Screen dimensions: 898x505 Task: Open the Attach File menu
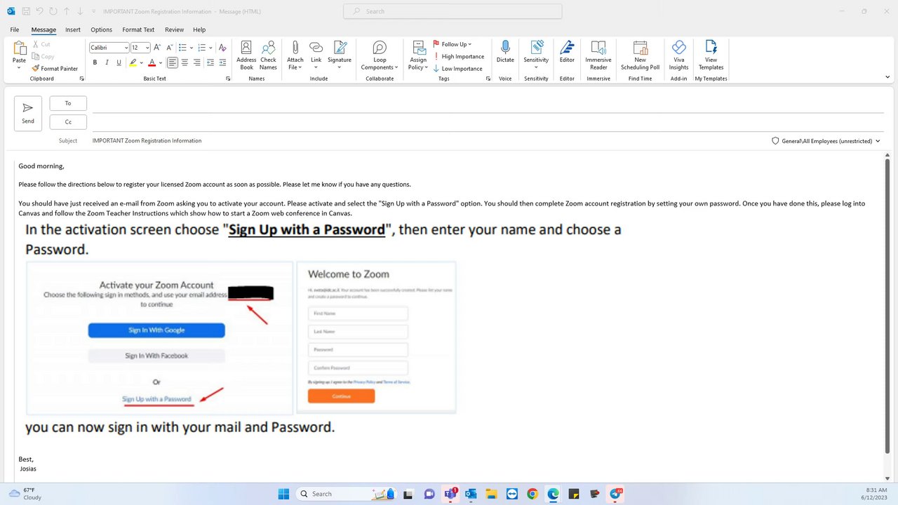[295, 55]
